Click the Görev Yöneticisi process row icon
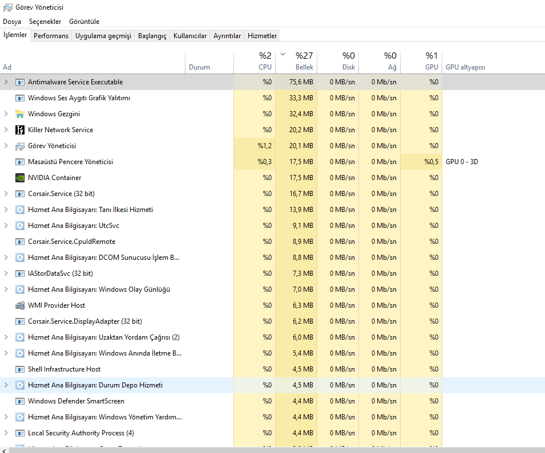The width and height of the screenshot is (545, 453). (x=20, y=146)
